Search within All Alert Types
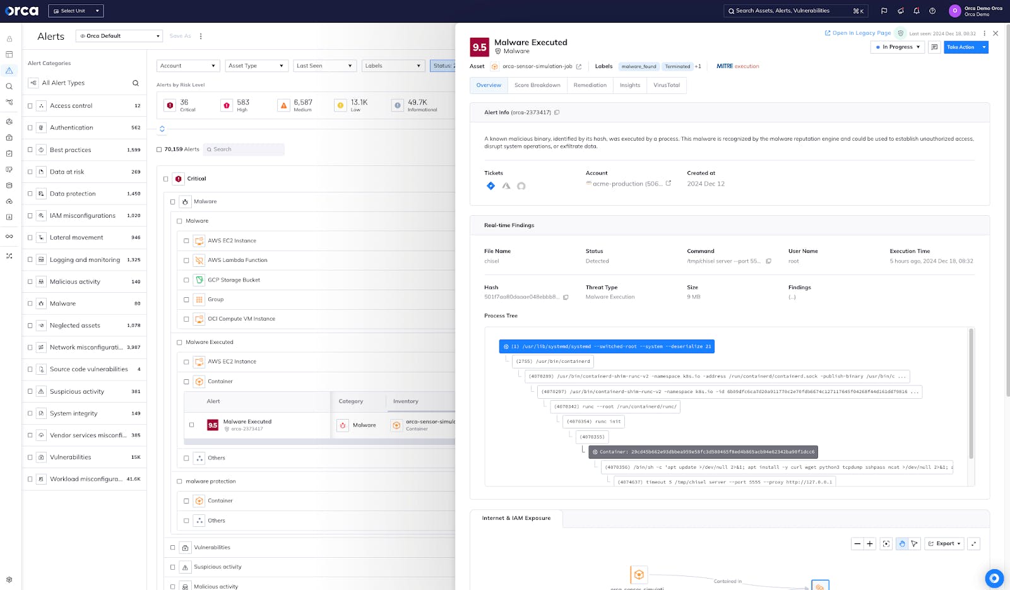Image resolution: width=1010 pixels, height=590 pixels. (x=135, y=83)
